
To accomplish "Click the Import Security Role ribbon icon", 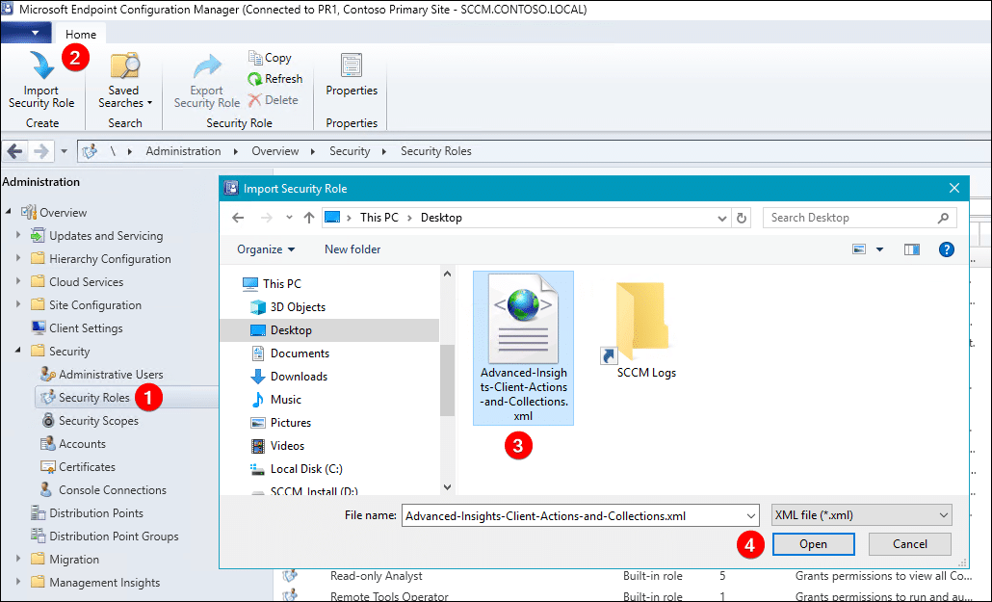I will 40,67.
